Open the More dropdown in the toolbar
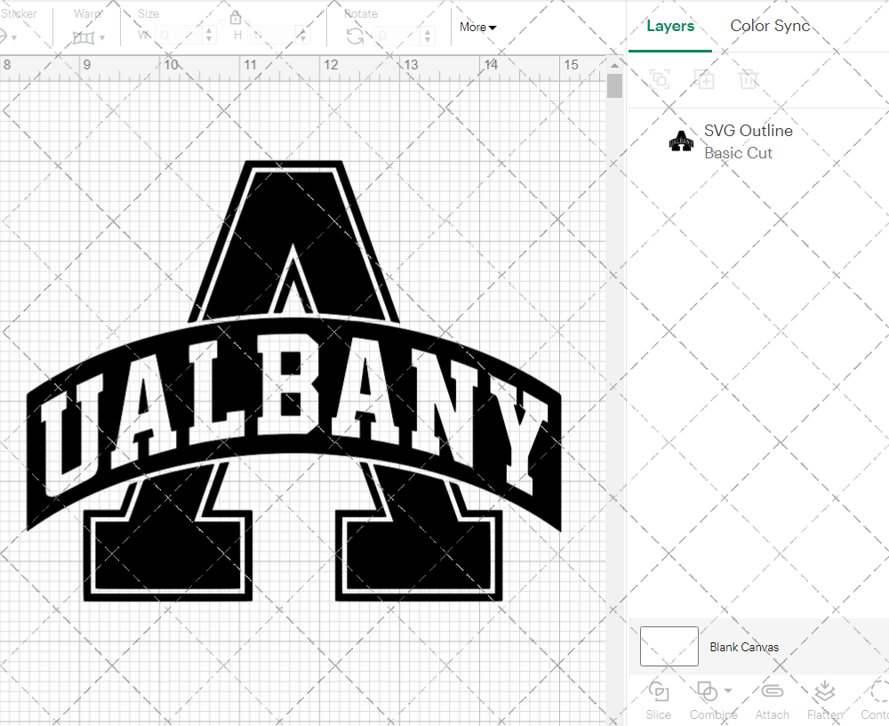This screenshot has height=726, width=889. click(x=477, y=28)
